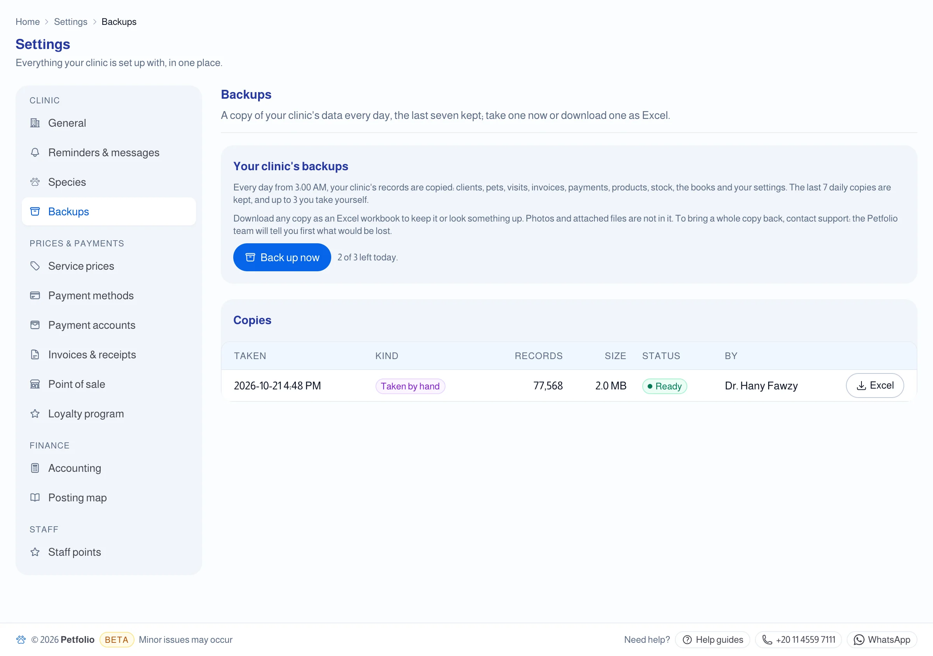Click the tag icon for Service prices
This screenshot has height=656, width=933.
pos(35,266)
